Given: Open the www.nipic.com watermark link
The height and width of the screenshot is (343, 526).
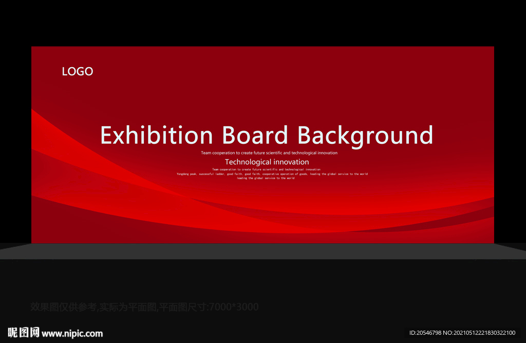Looking at the screenshot, I should click(x=72, y=333).
